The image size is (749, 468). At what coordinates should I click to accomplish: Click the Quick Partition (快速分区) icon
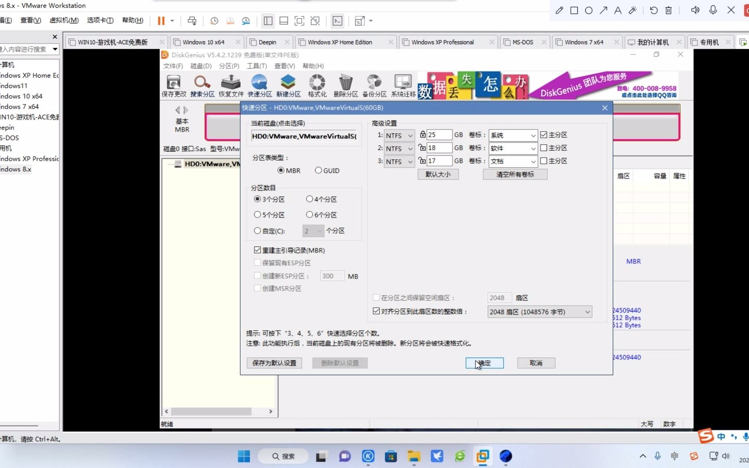260,85
